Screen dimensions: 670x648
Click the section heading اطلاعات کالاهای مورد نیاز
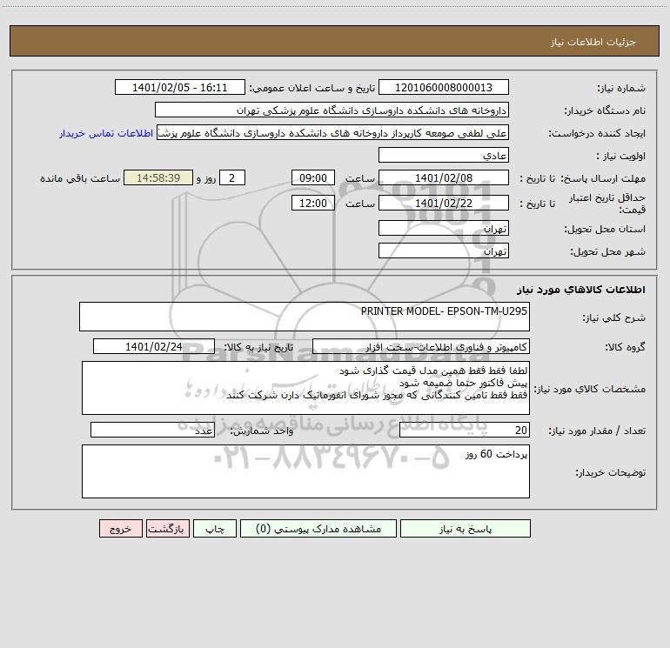pyautogui.click(x=581, y=290)
